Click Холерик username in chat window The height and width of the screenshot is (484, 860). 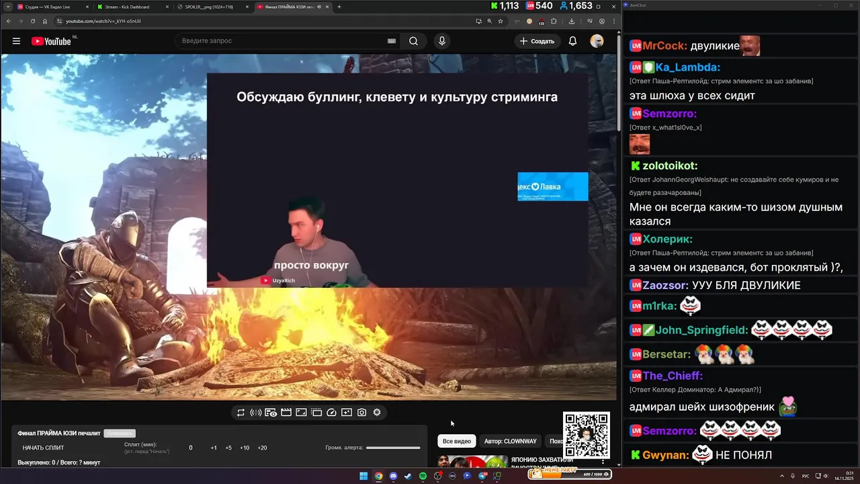(667, 239)
